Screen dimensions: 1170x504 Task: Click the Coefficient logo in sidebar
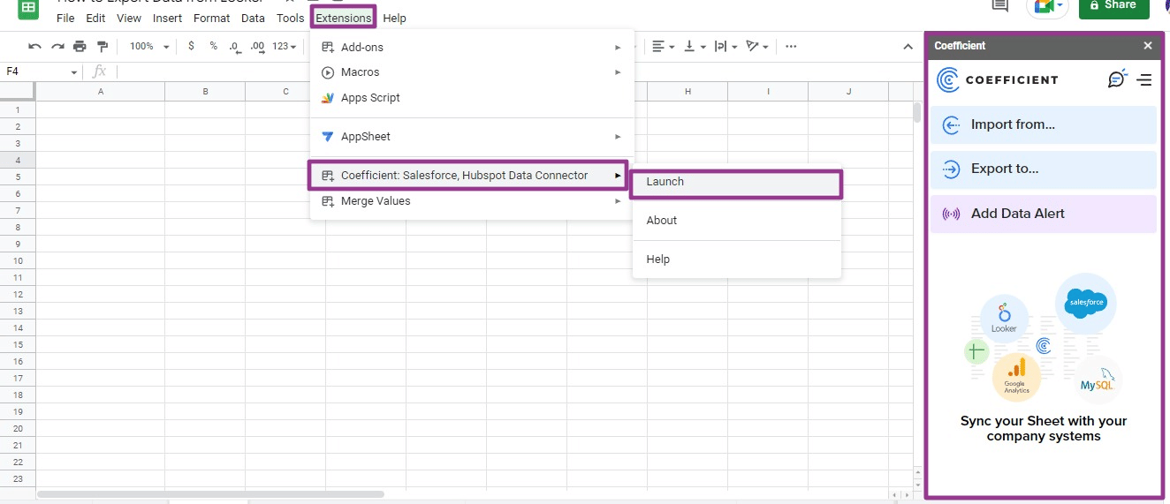[998, 79]
